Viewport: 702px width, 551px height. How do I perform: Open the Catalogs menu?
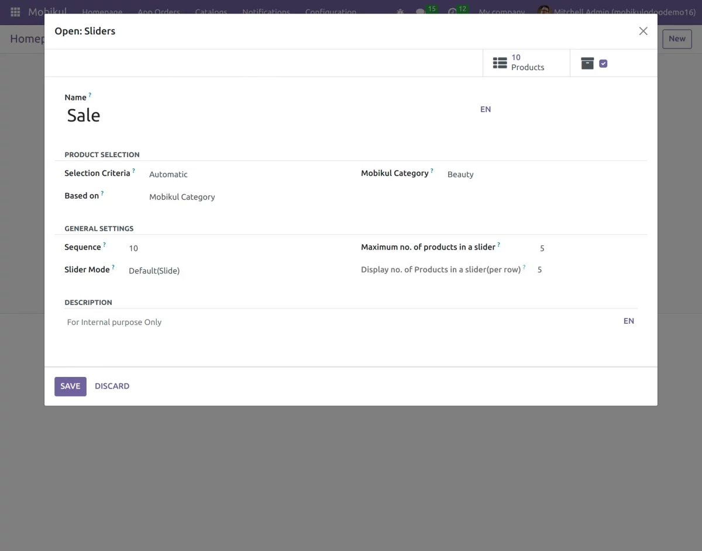(x=211, y=12)
